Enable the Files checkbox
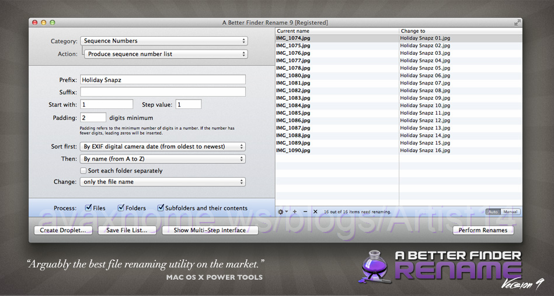 (88, 207)
